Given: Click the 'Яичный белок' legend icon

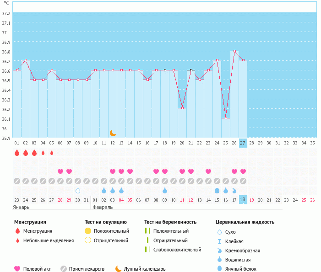Looking at the screenshot, I should click(220, 269).
